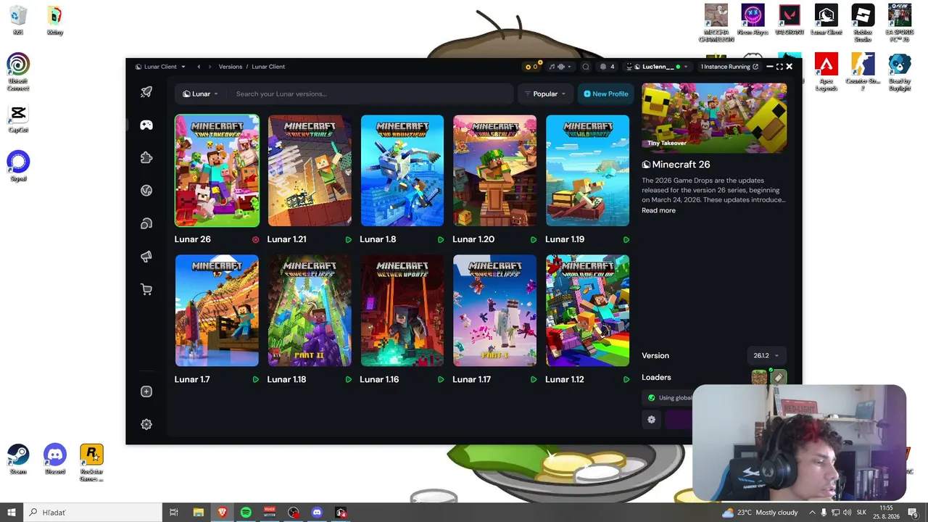Open the megaphone News sidebar icon

click(x=146, y=257)
